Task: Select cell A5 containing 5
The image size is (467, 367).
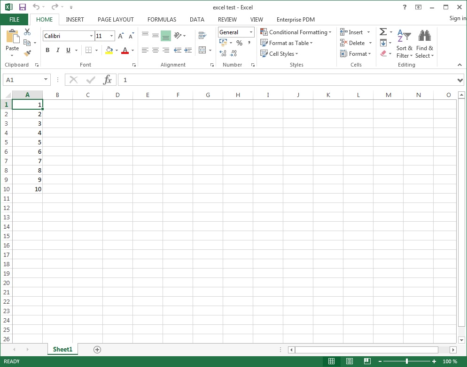Action: coord(27,142)
